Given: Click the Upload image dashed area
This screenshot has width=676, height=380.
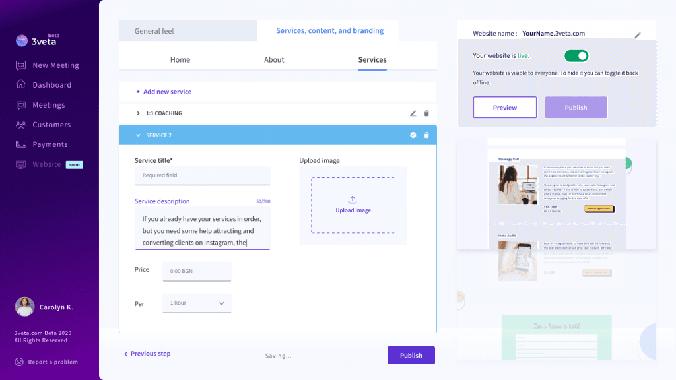Looking at the screenshot, I should (x=353, y=205).
